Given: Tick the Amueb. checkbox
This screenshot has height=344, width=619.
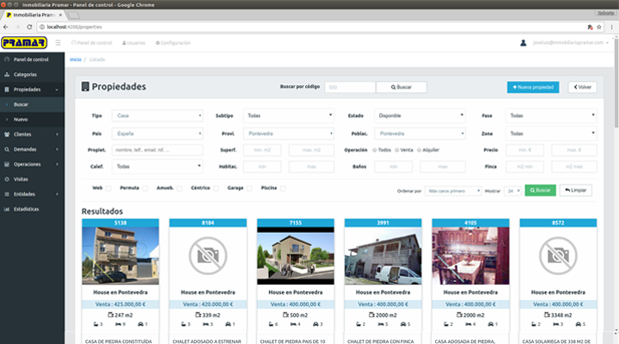Looking at the screenshot, I should [179, 188].
